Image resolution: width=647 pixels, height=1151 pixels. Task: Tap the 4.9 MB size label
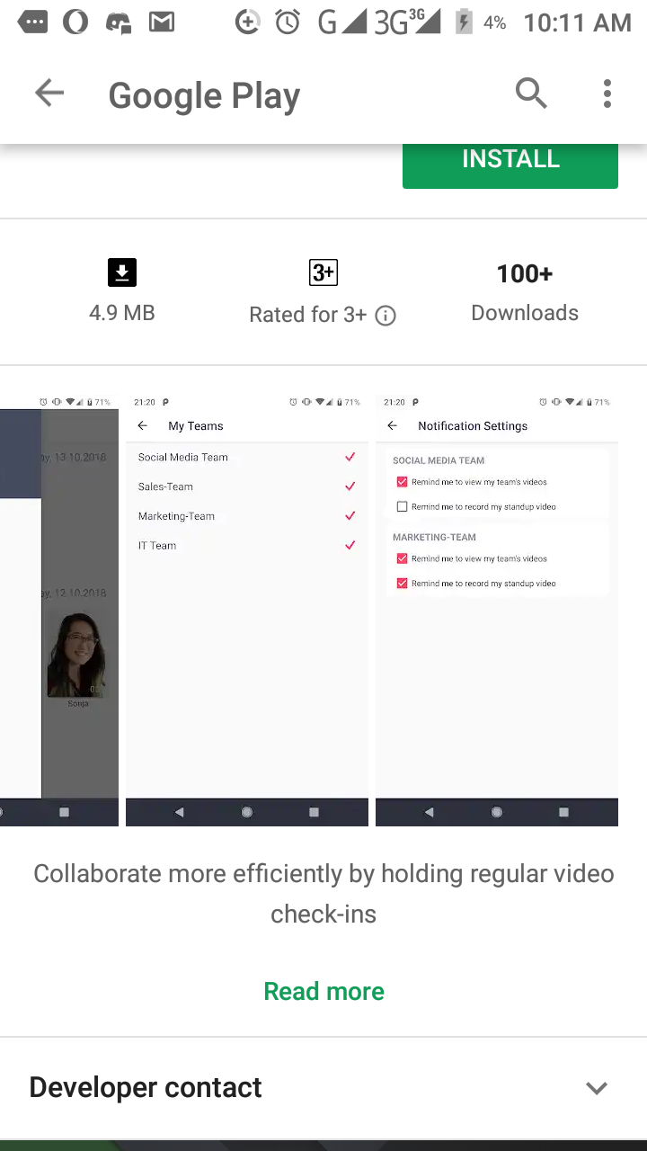point(122,313)
